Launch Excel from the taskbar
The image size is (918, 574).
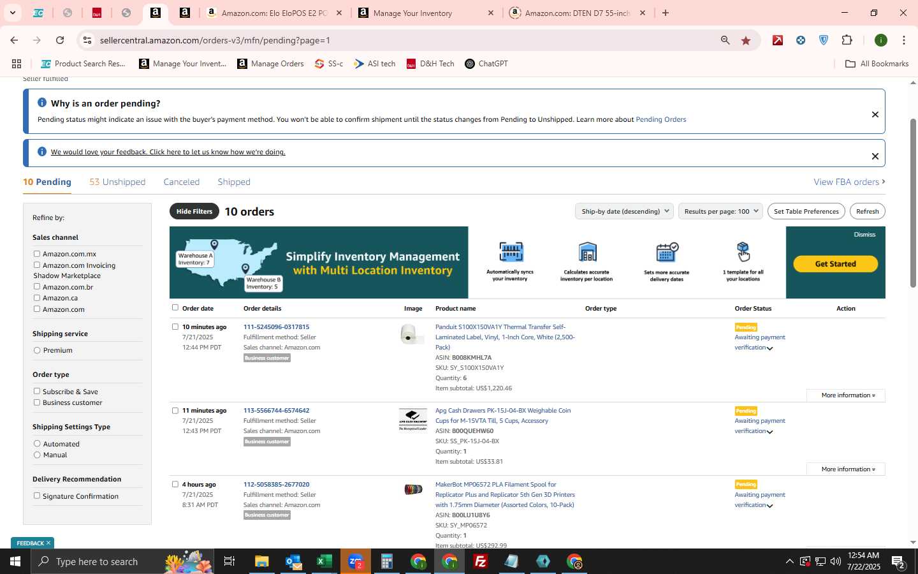[x=324, y=561]
